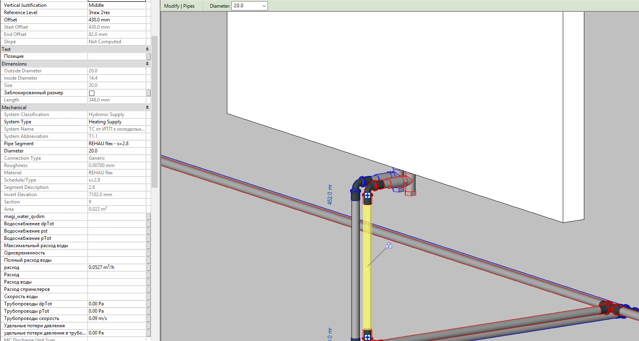Click the small button on the Полный расход воды row

[149, 260]
